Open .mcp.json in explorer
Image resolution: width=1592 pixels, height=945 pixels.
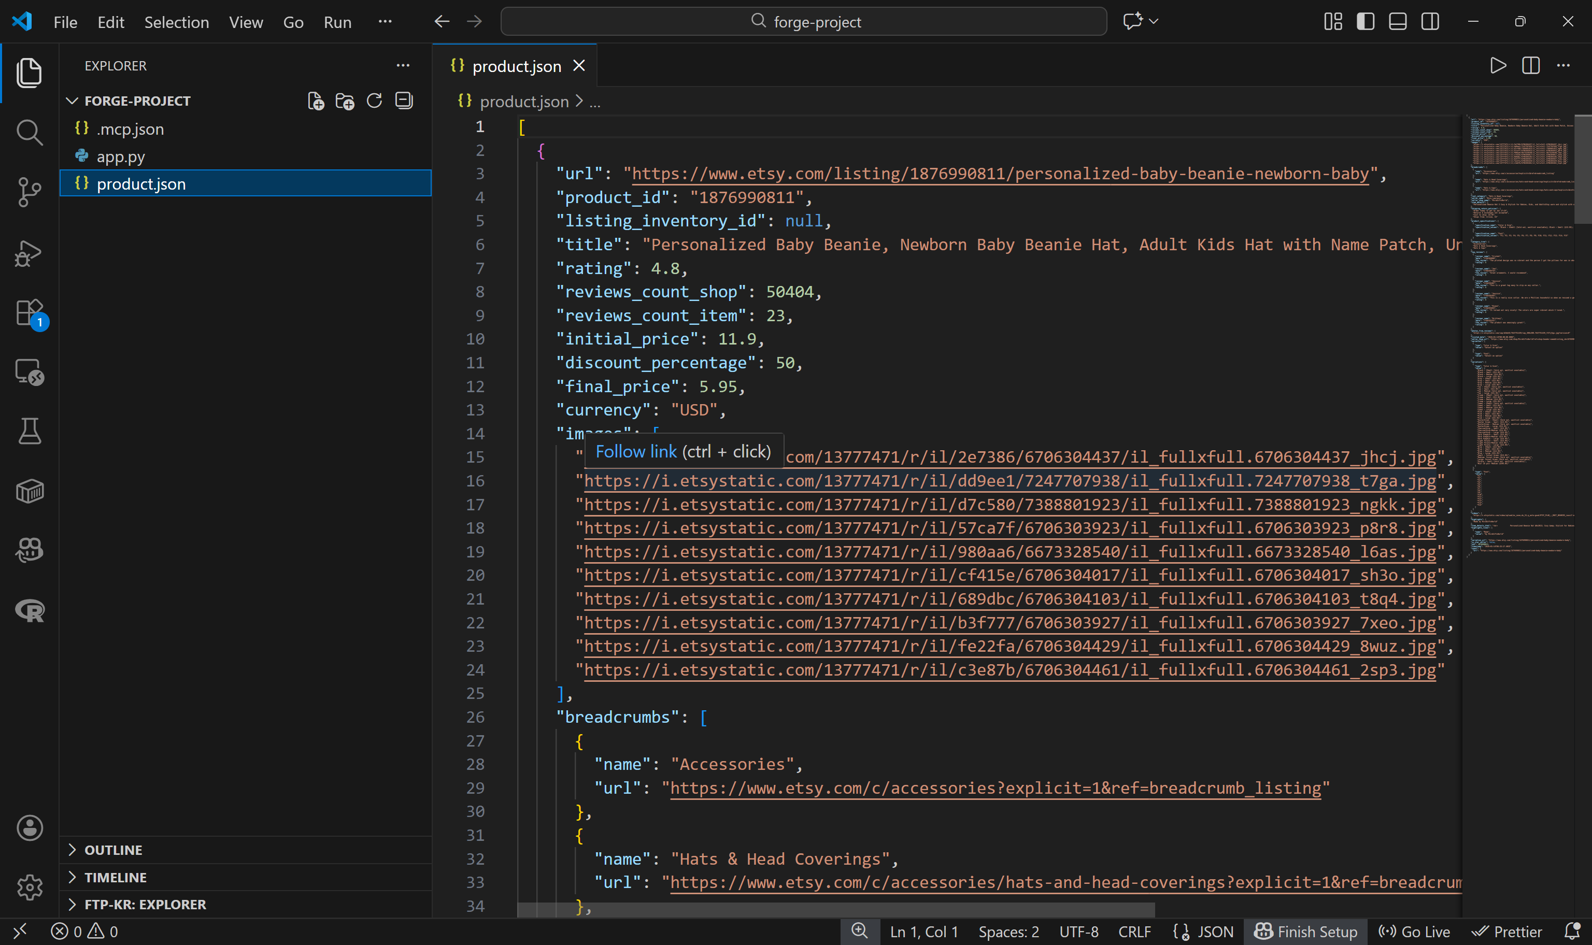coord(246,130)
